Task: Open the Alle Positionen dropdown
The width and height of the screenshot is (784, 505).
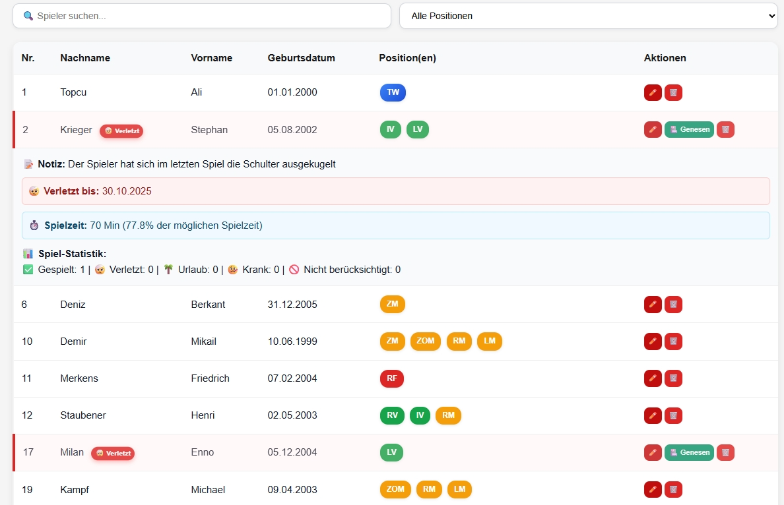Action: coord(588,16)
